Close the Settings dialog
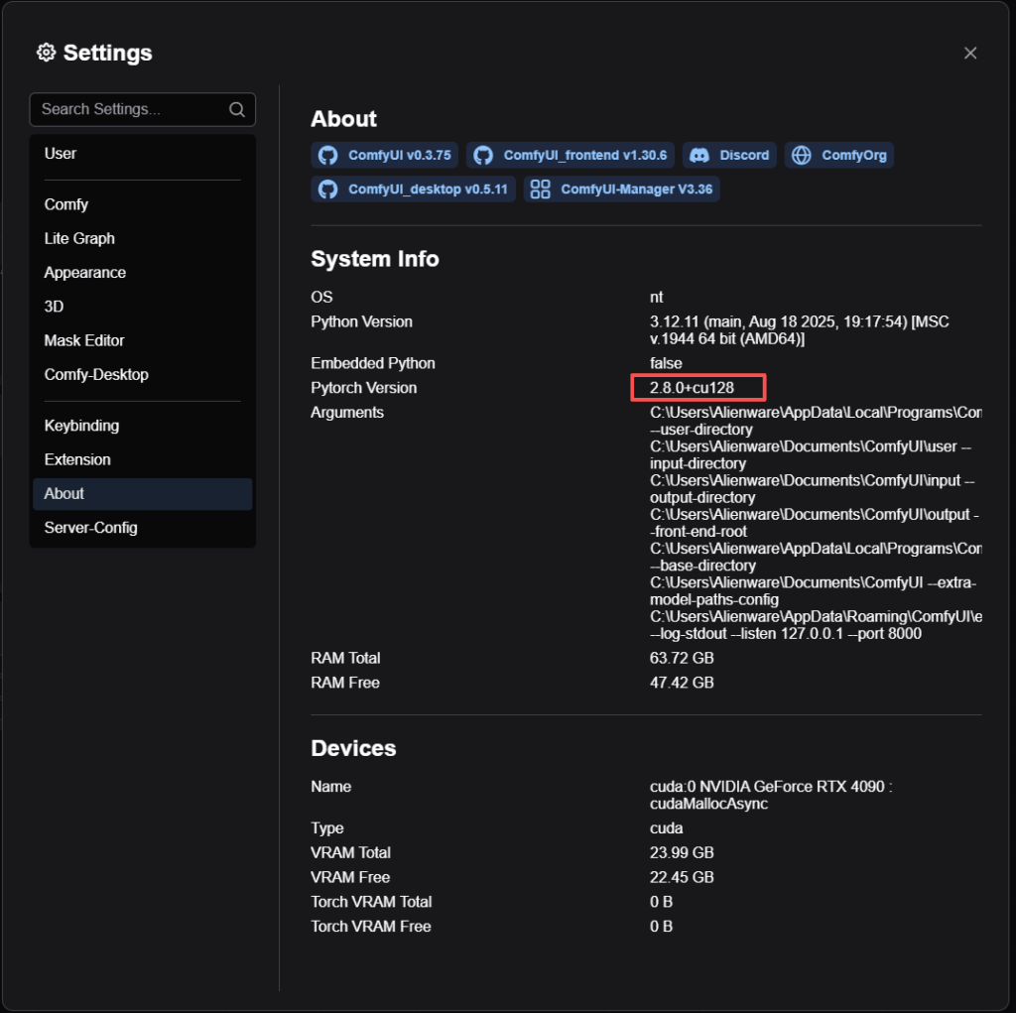 (x=970, y=54)
